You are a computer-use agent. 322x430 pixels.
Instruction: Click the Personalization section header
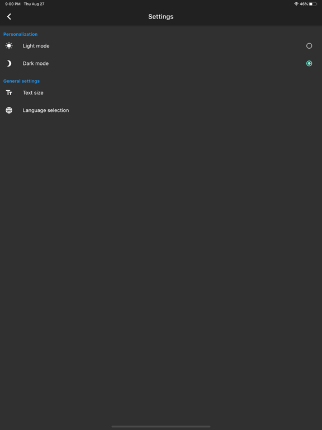tap(20, 34)
